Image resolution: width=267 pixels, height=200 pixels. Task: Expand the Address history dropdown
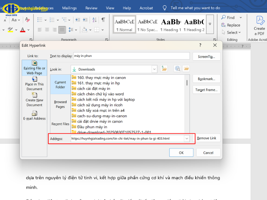click(187, 138)
